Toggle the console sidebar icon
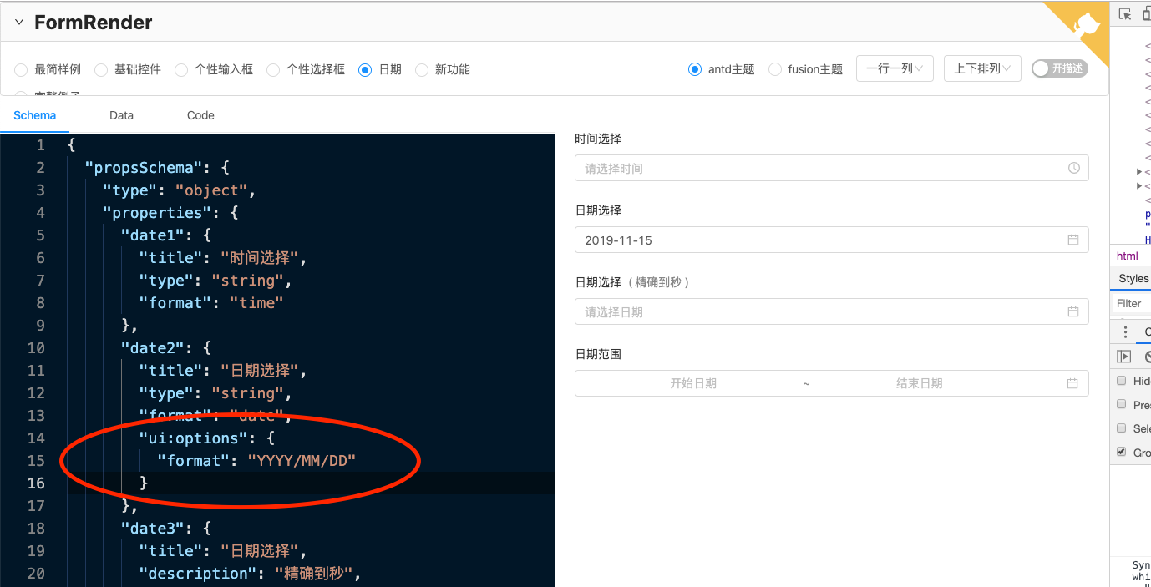This screenshot has height=587, width=1151. coord(1124,357)
